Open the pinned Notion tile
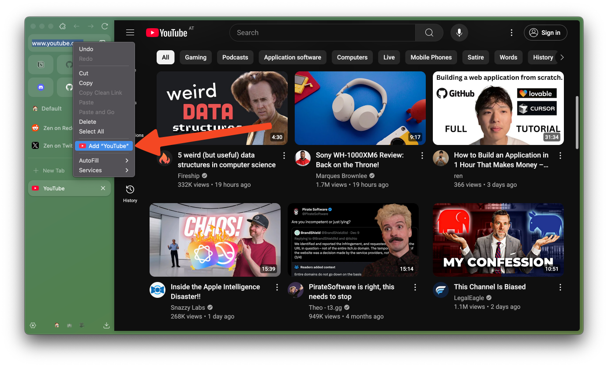 (x=41, y=64)
